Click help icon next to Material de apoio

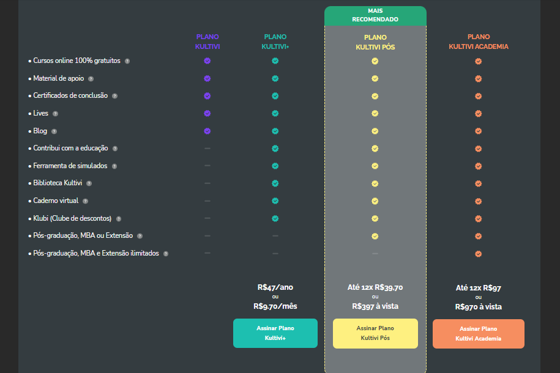coord(91,79)
